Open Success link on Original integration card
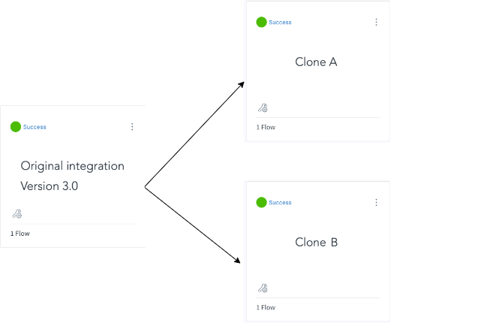The image size is (496, 326). pos(35,127)
